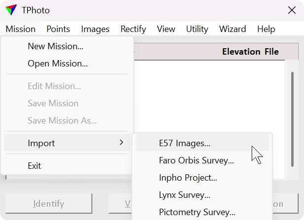
Task: Click the vertical scrollbar of the list
Action: pyautogui.click(x=292, y=119)
